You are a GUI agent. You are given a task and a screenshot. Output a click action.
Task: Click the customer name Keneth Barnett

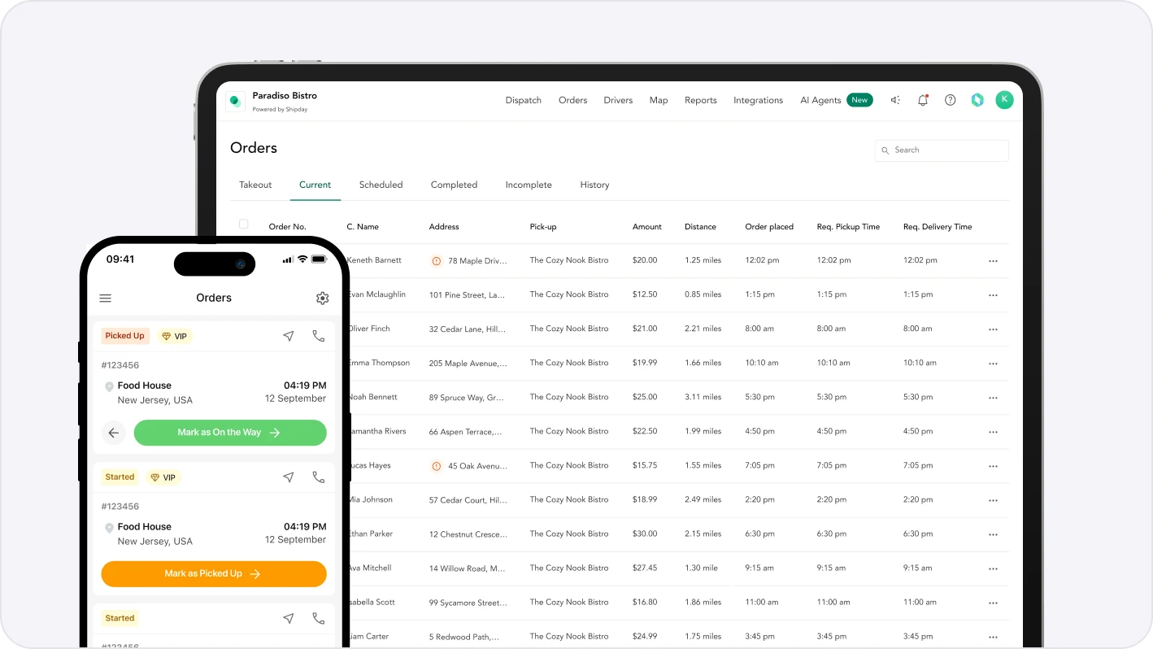pos(374,260)
